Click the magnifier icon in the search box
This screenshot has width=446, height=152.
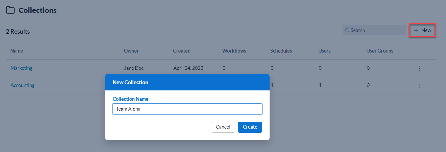pos(347,30)
